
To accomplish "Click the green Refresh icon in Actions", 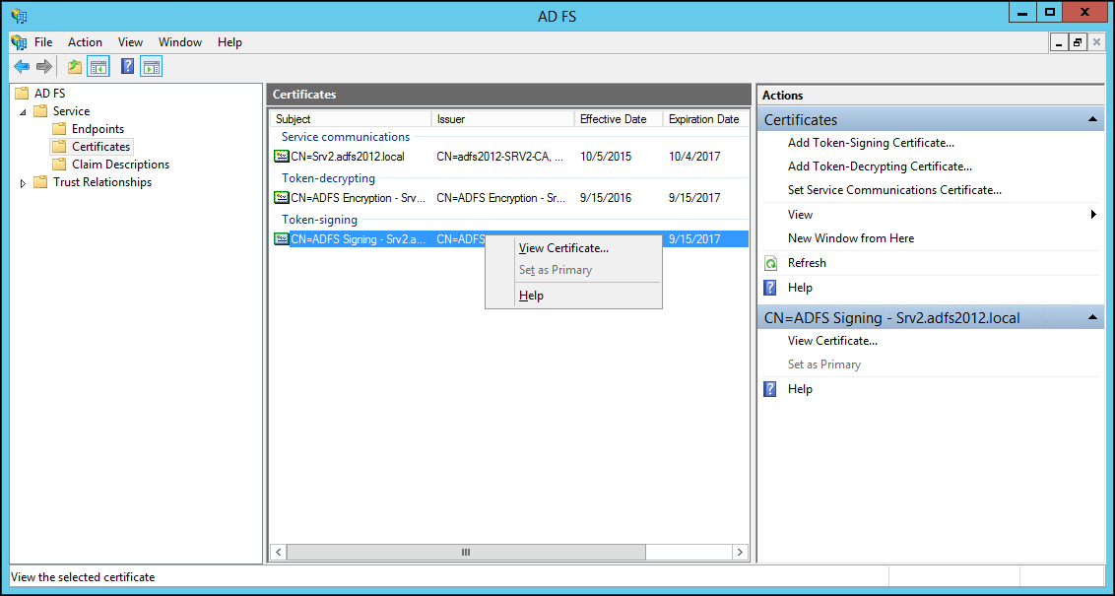I will click(x=770, y=263).
